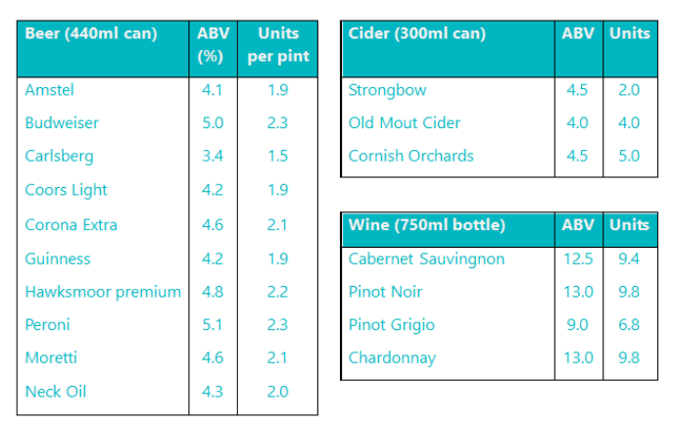Click the Amstel beer name

(x=50, y=90)
